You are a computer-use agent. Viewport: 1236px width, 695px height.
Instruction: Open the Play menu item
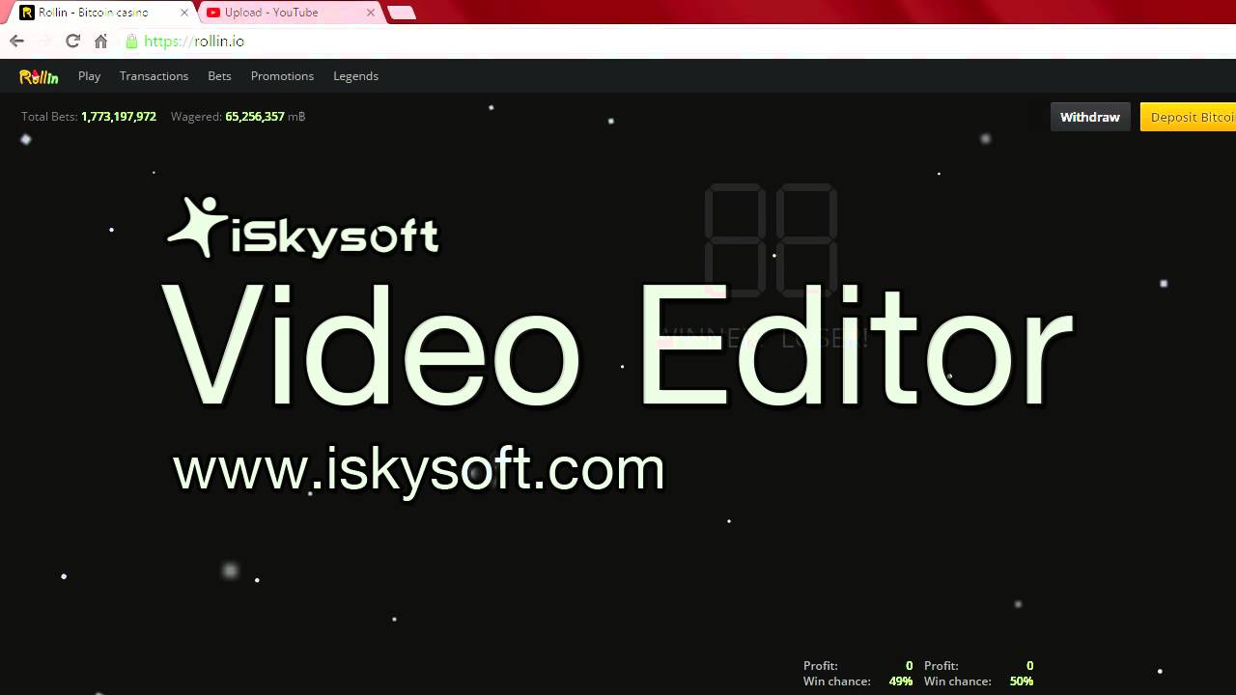(x=90, y=76)
